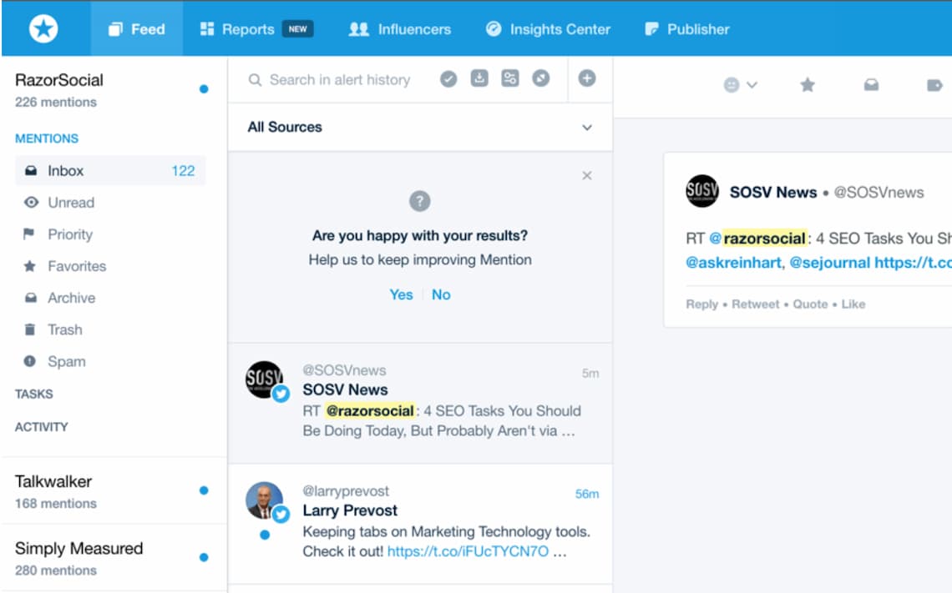Dismiss the feedback prompt with X
The width and height of the screenshot is (952, 593).
(587, 175)
